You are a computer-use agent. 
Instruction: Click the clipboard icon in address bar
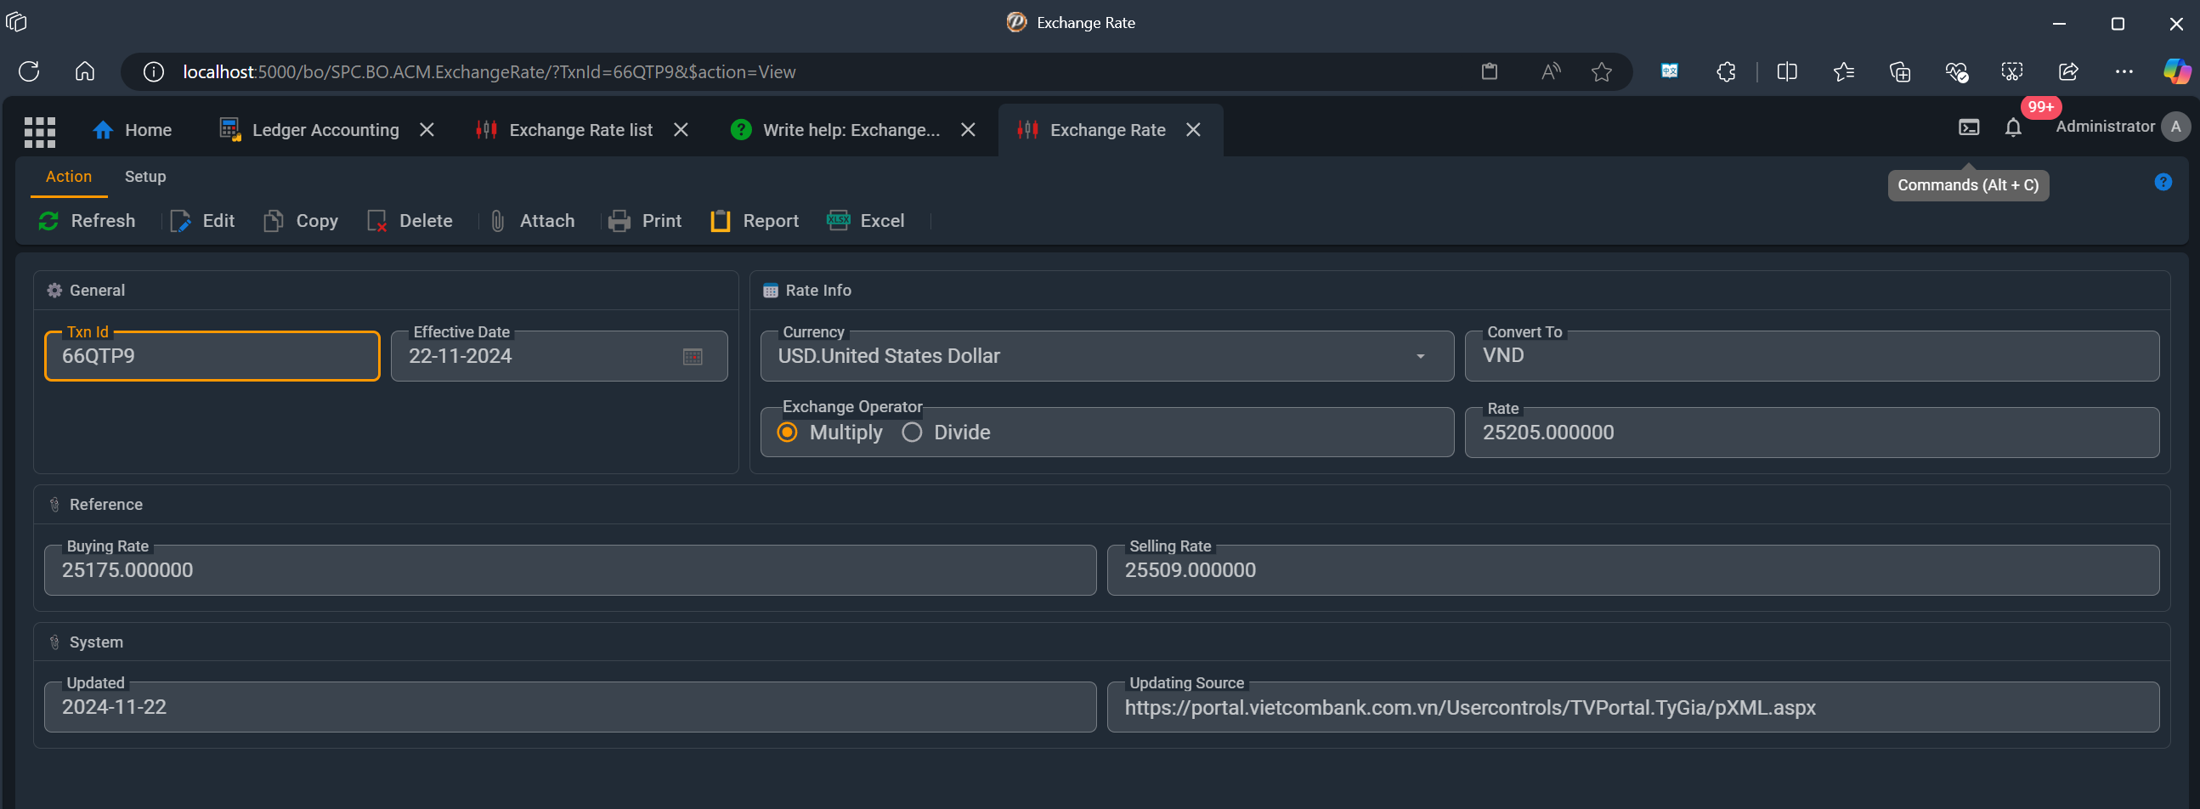(x=1489, y=71)
